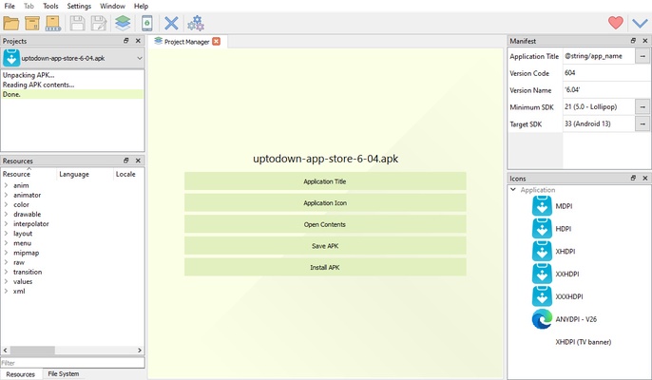Expand the anim resource folder
Image resolution: width=652 pixels, height=380 pixels.
point(7,185)
